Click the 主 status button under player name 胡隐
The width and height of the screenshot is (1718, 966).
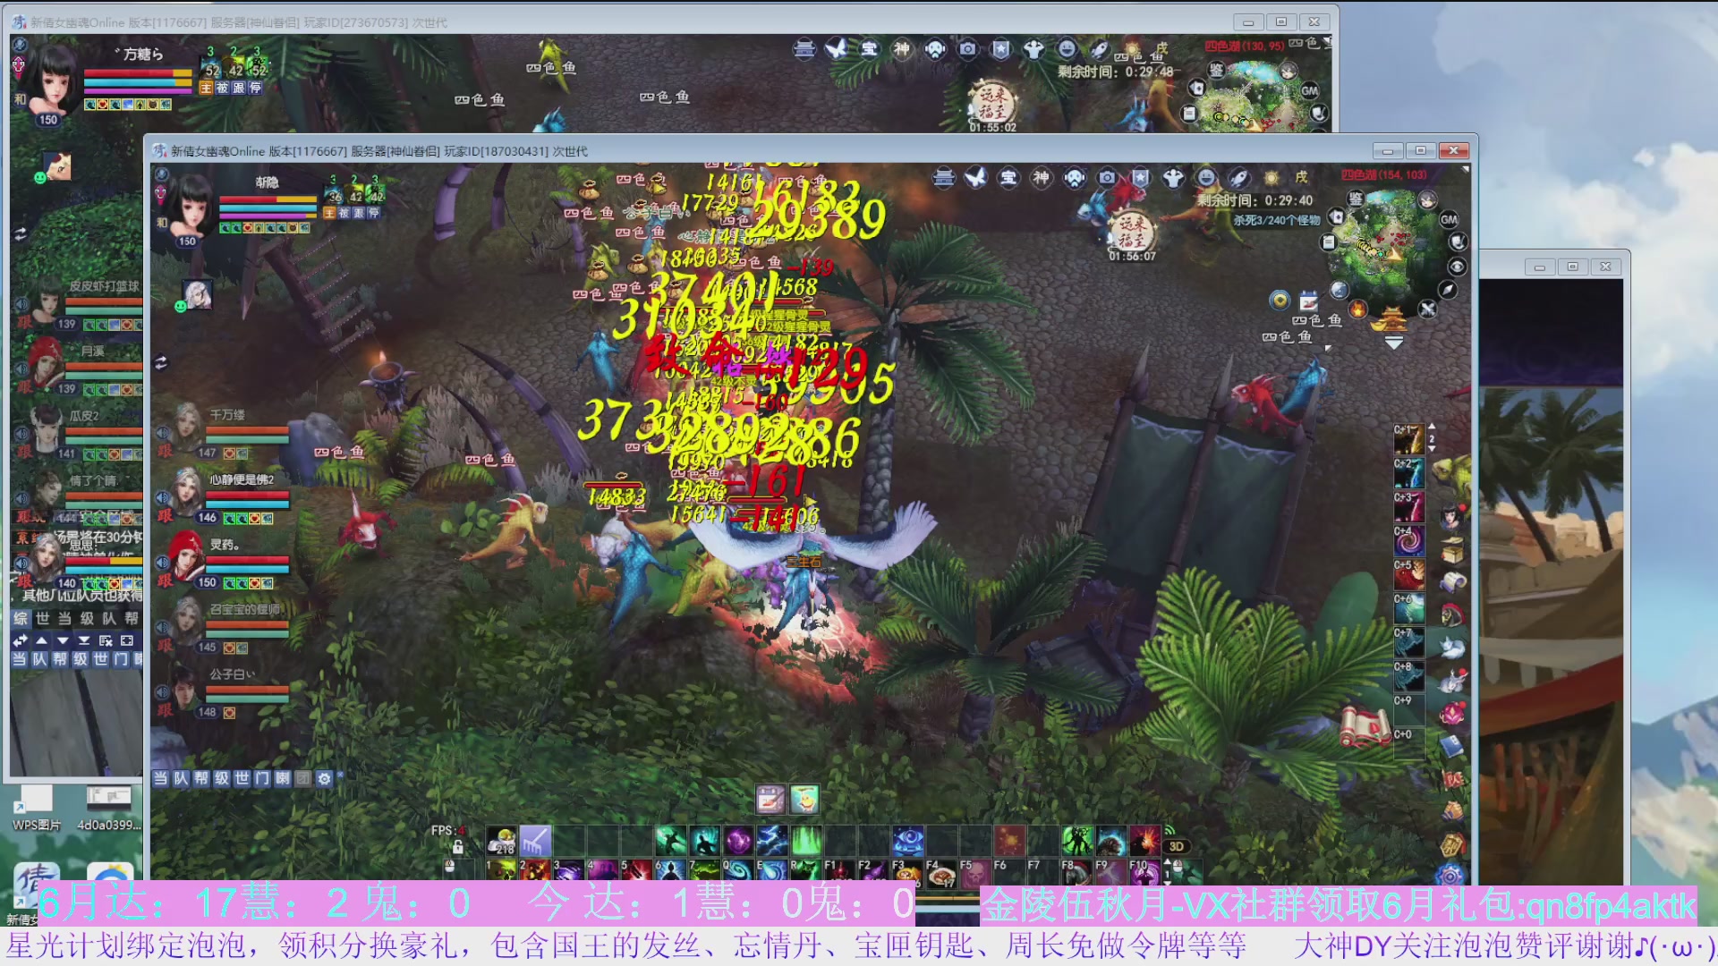[x=329, y=213]
